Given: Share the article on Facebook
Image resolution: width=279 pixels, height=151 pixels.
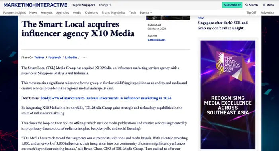Looking at the screenshot, I should click(55, 58).
